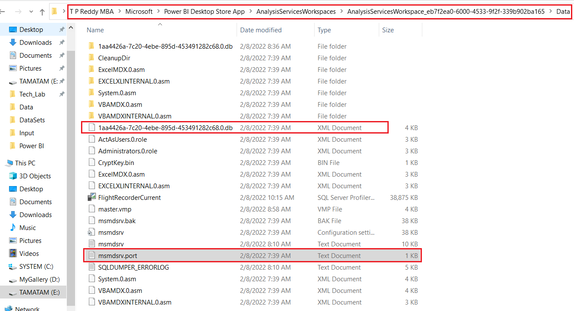Viewport: 574px width, 311px height.
Task: Click the Data breadcrumb segment
Action: pyautogui.click(x=563, y=12)
